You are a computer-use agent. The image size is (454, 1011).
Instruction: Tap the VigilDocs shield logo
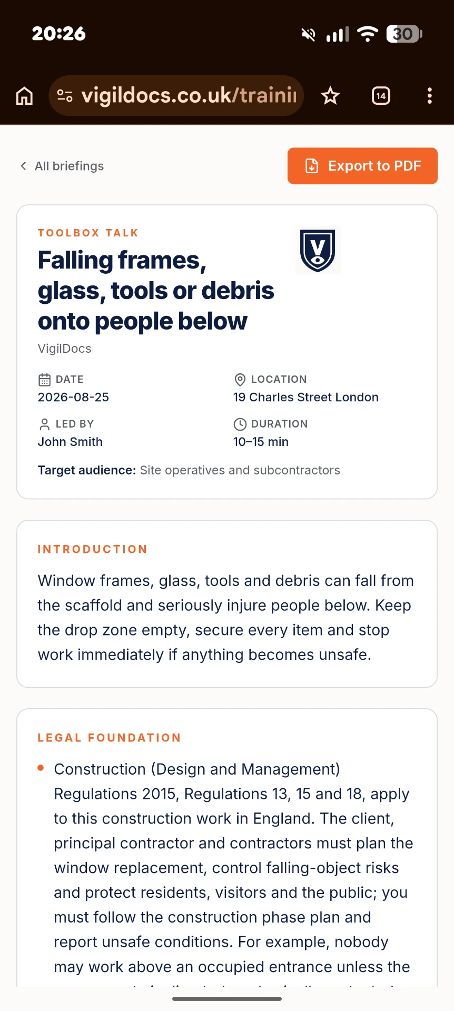[318, 250]
